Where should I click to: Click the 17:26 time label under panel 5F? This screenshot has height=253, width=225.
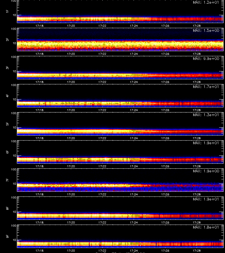click(x=165, y=138)
